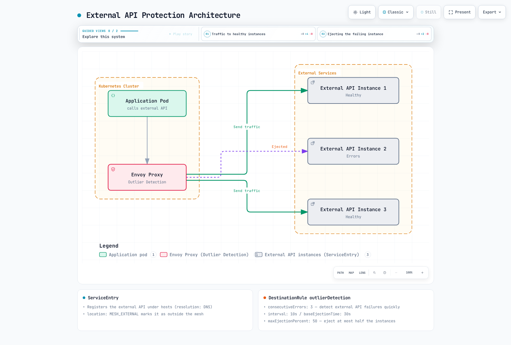Click External API instances (ServiceEntry) legend label
The width and height of the screenshot is (511, 345).
click(312, 255)
